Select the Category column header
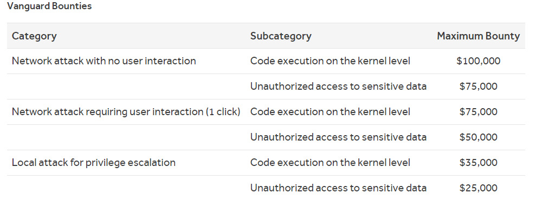The width and height of the screenshot is (542, 213). tap(34, 36)
